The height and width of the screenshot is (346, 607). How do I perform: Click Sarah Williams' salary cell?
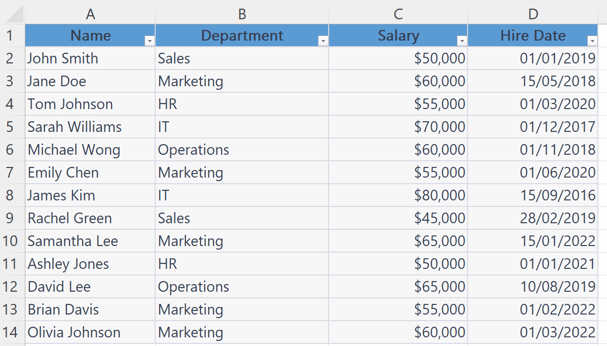(x=398, y=127)
